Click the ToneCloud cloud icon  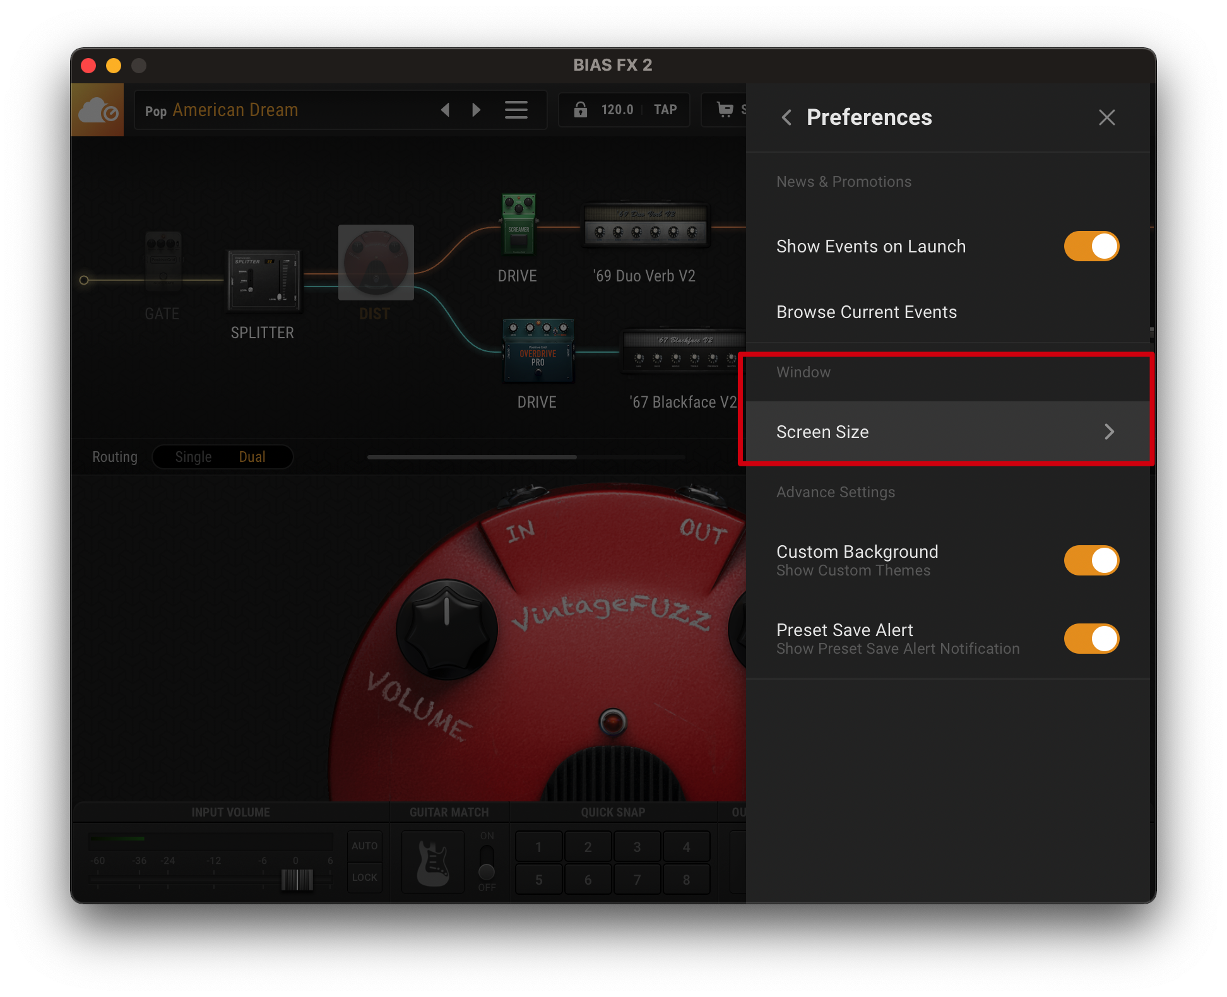pyautogui.click(x=97, y=110)
